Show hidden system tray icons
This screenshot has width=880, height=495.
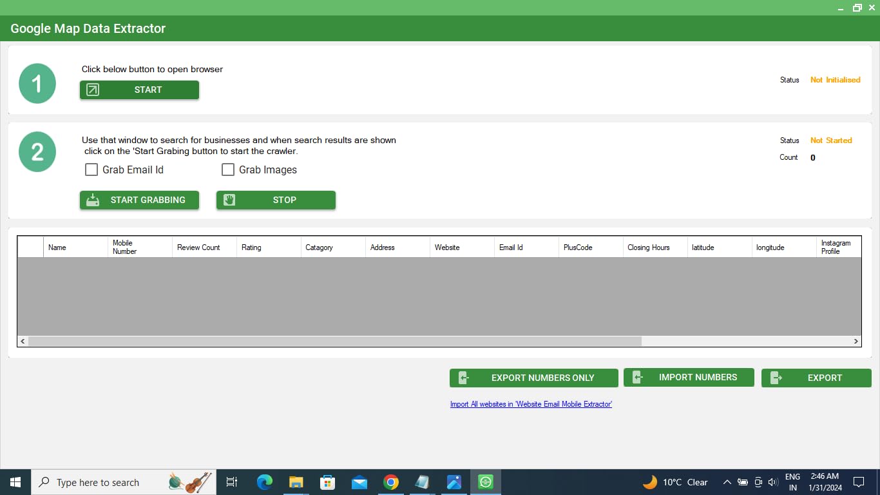(727, 482)
